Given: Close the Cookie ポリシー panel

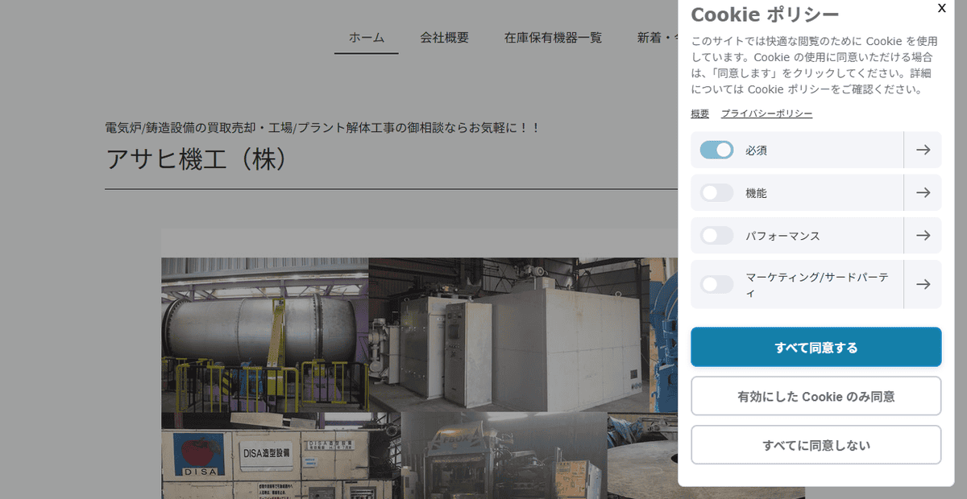Looking at the screenshot, I should (941, 8).
